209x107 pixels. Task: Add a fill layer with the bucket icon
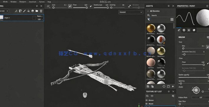tap(29, 11)
